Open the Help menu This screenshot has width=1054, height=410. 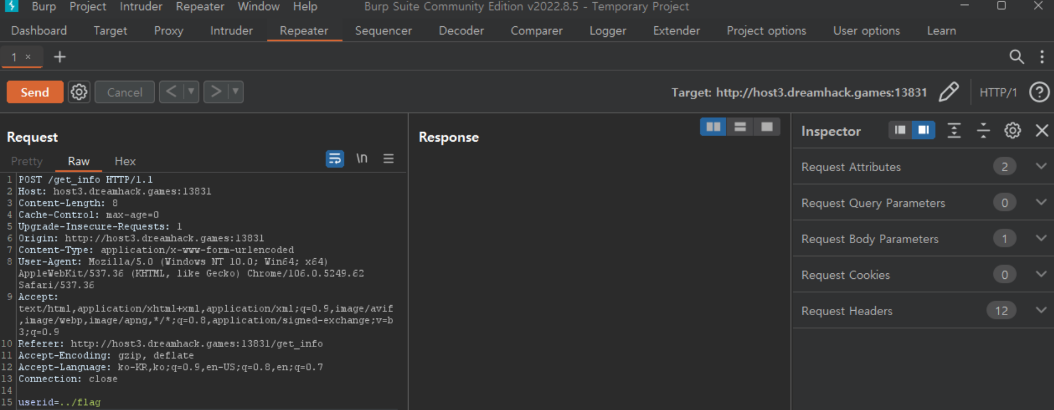(305, 7)
